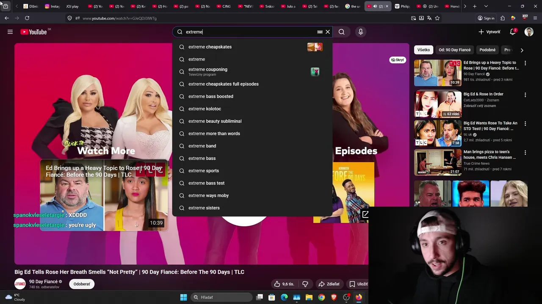542x304 pixels.
Task: Switch to the Philips Wikipedia tab
Action: click(x=403, y=6)
